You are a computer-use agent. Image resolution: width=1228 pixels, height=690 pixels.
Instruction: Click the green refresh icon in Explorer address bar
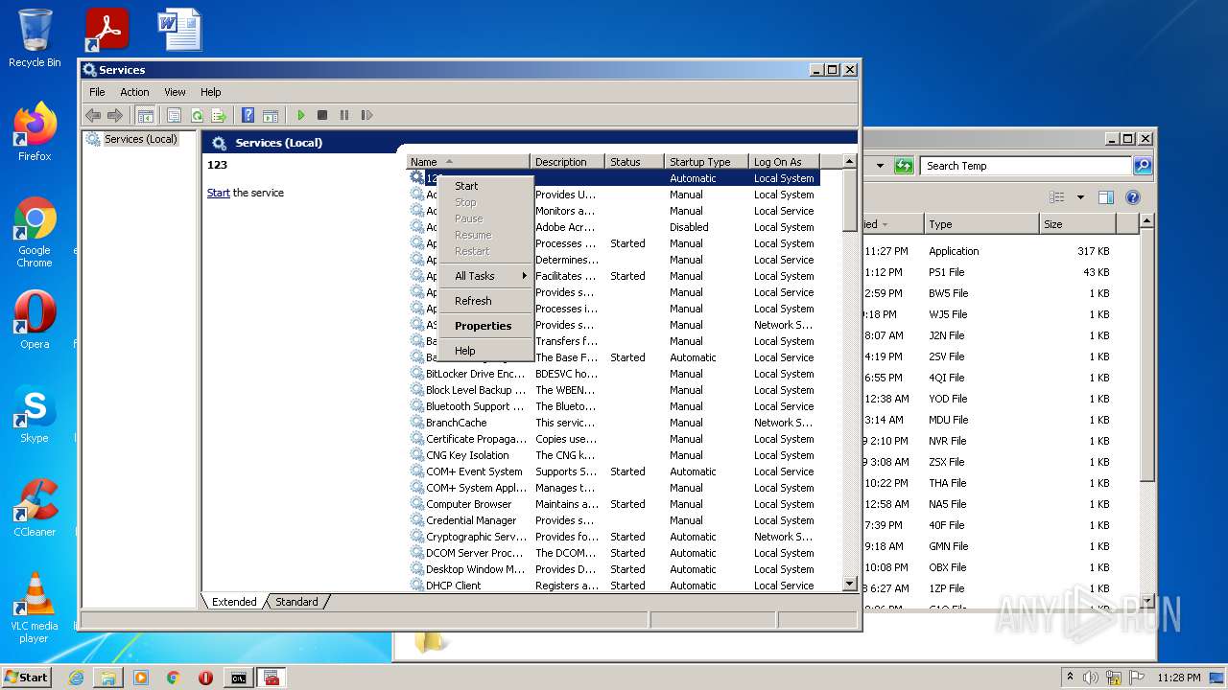click(904, 166)
